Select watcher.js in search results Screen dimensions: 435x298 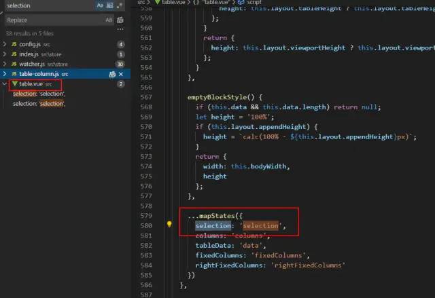pyautogui.click(x=33, y=64)
